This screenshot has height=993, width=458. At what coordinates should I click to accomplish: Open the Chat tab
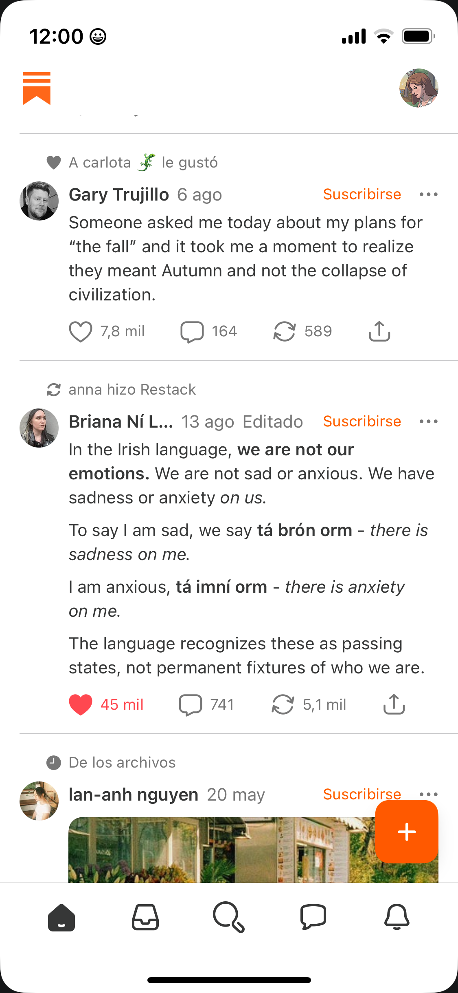[313, 917]
